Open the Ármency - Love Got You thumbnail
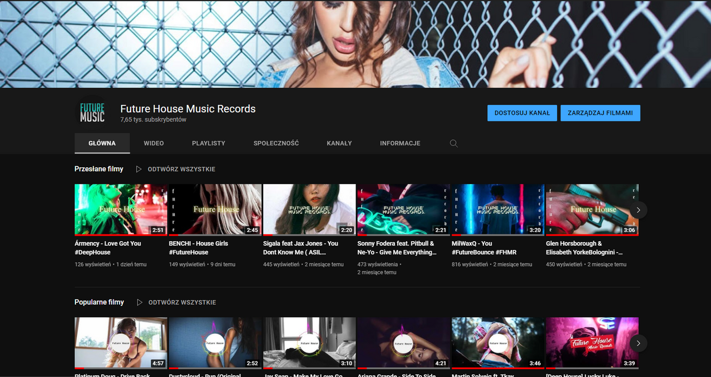 (121, 210)
